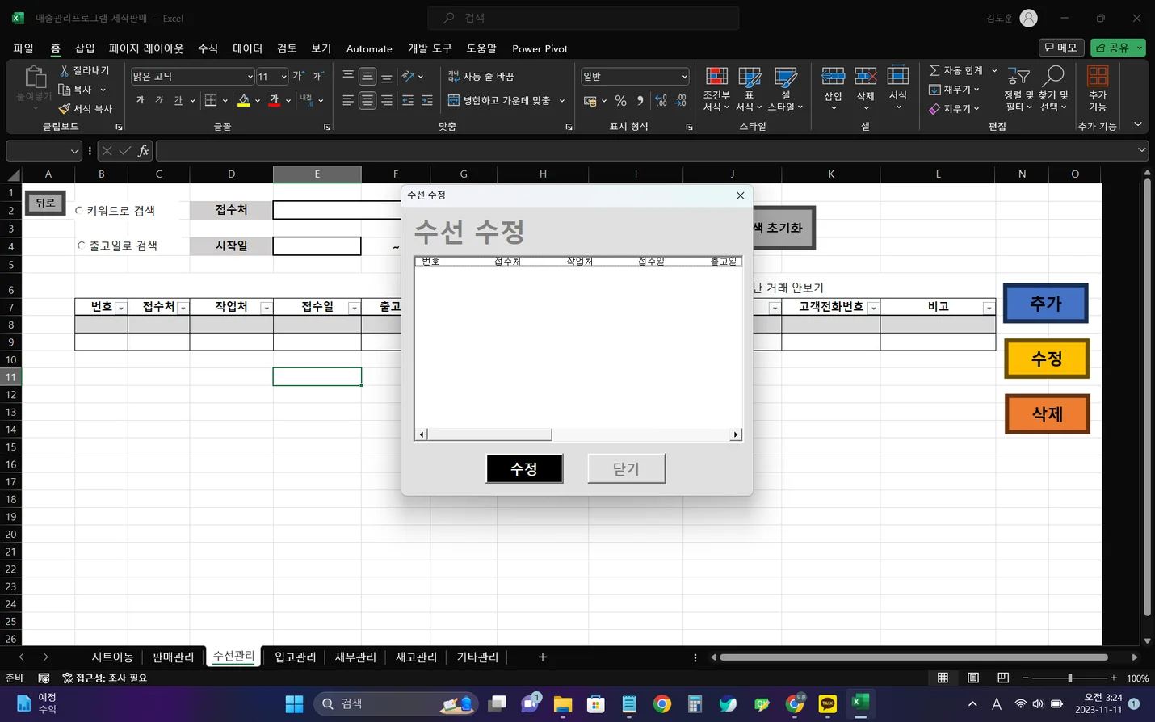This screenshot has height=722, width=1155.
Task: Click the dialog list horizontal scrollbar
Action: (x=489, y=434)
